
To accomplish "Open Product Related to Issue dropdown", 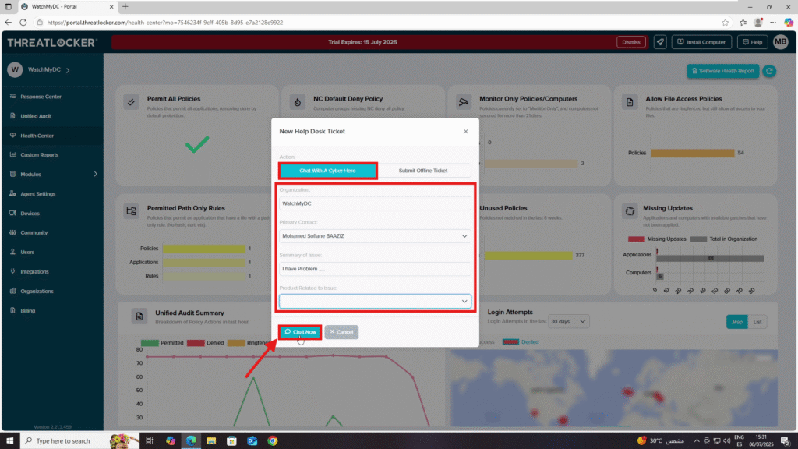I will [375, 302].
